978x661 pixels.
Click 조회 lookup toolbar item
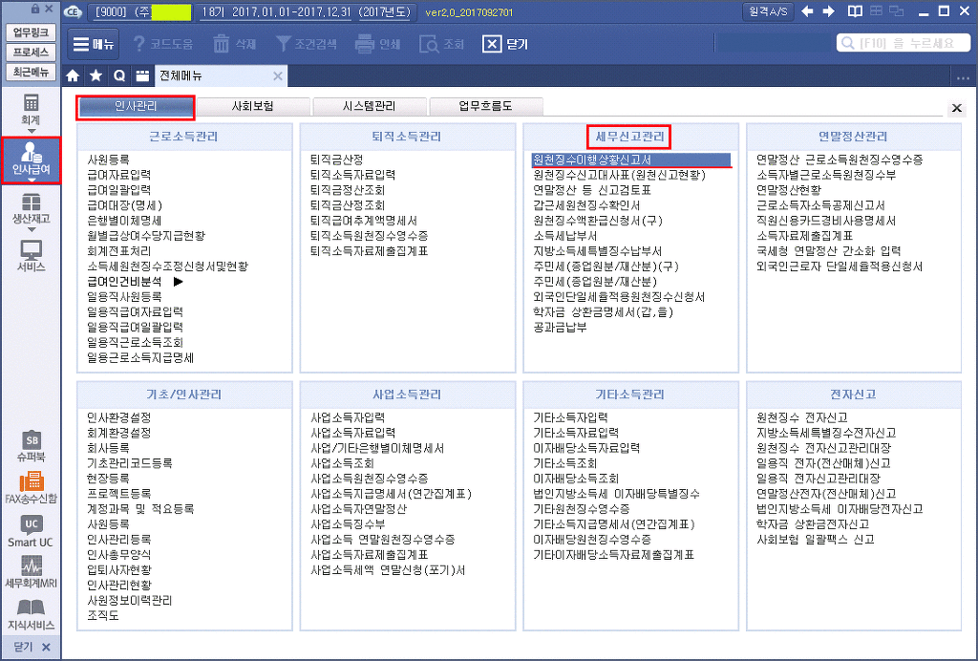coord(442,44)
